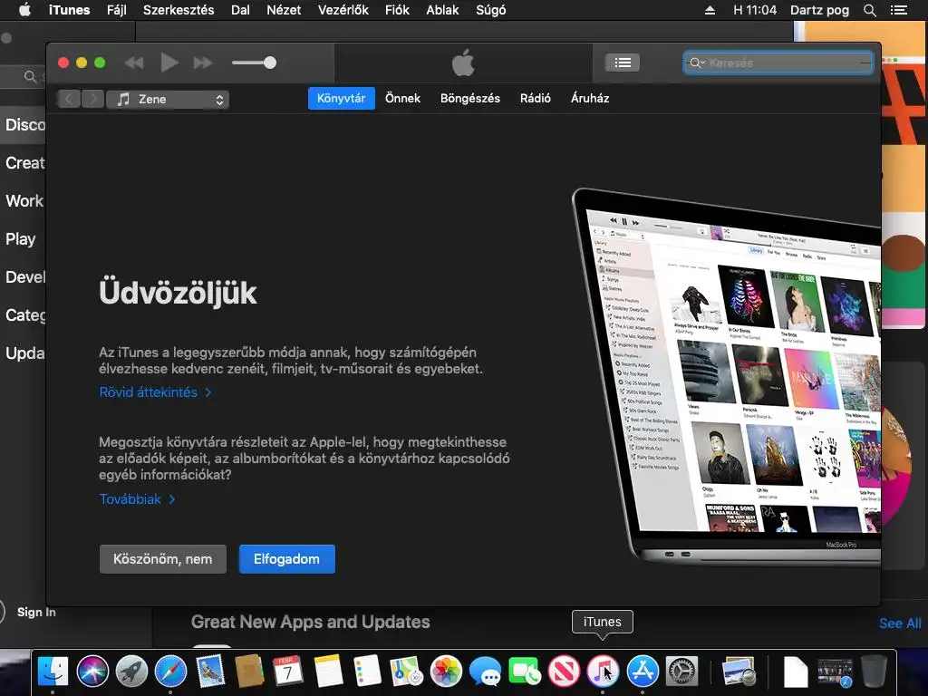
Task: Skip ahead with the Fast Forward button
Action: 203,63
